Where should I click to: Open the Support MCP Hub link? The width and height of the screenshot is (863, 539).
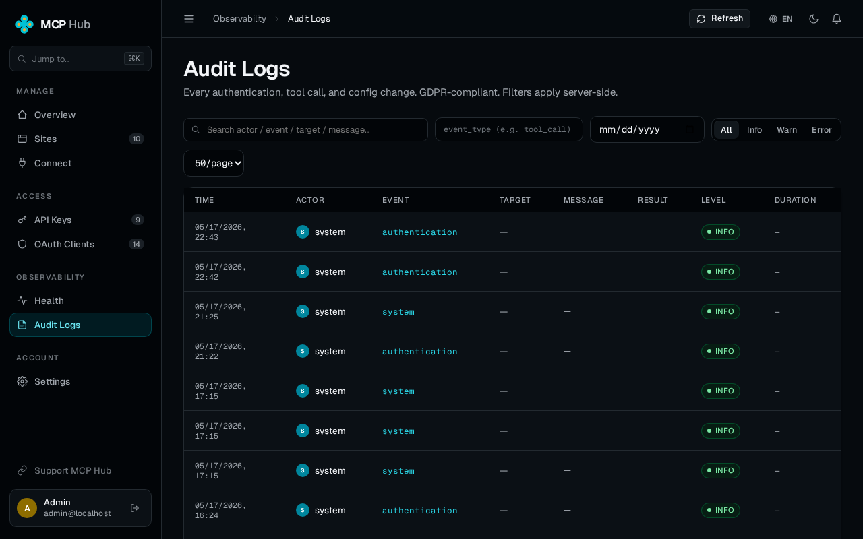point(80,470)
